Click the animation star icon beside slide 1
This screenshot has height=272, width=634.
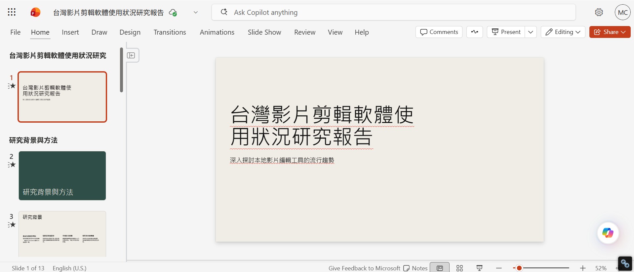point(12,86)
